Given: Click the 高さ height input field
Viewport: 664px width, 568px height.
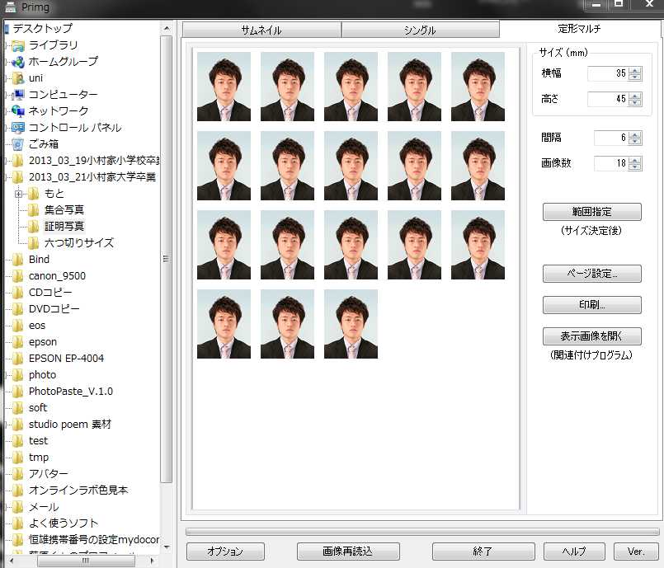Looking at the screenshot, I should [608, 99].
